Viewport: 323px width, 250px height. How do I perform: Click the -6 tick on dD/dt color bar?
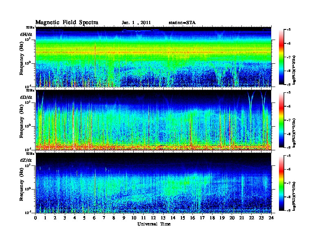(x=289, y=107)
